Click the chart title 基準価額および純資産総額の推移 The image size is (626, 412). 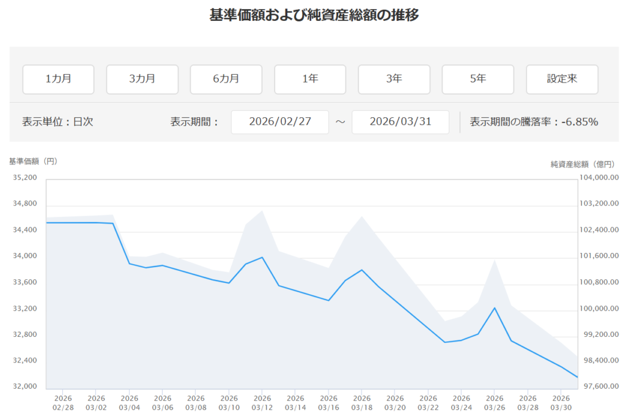(314, 15)
